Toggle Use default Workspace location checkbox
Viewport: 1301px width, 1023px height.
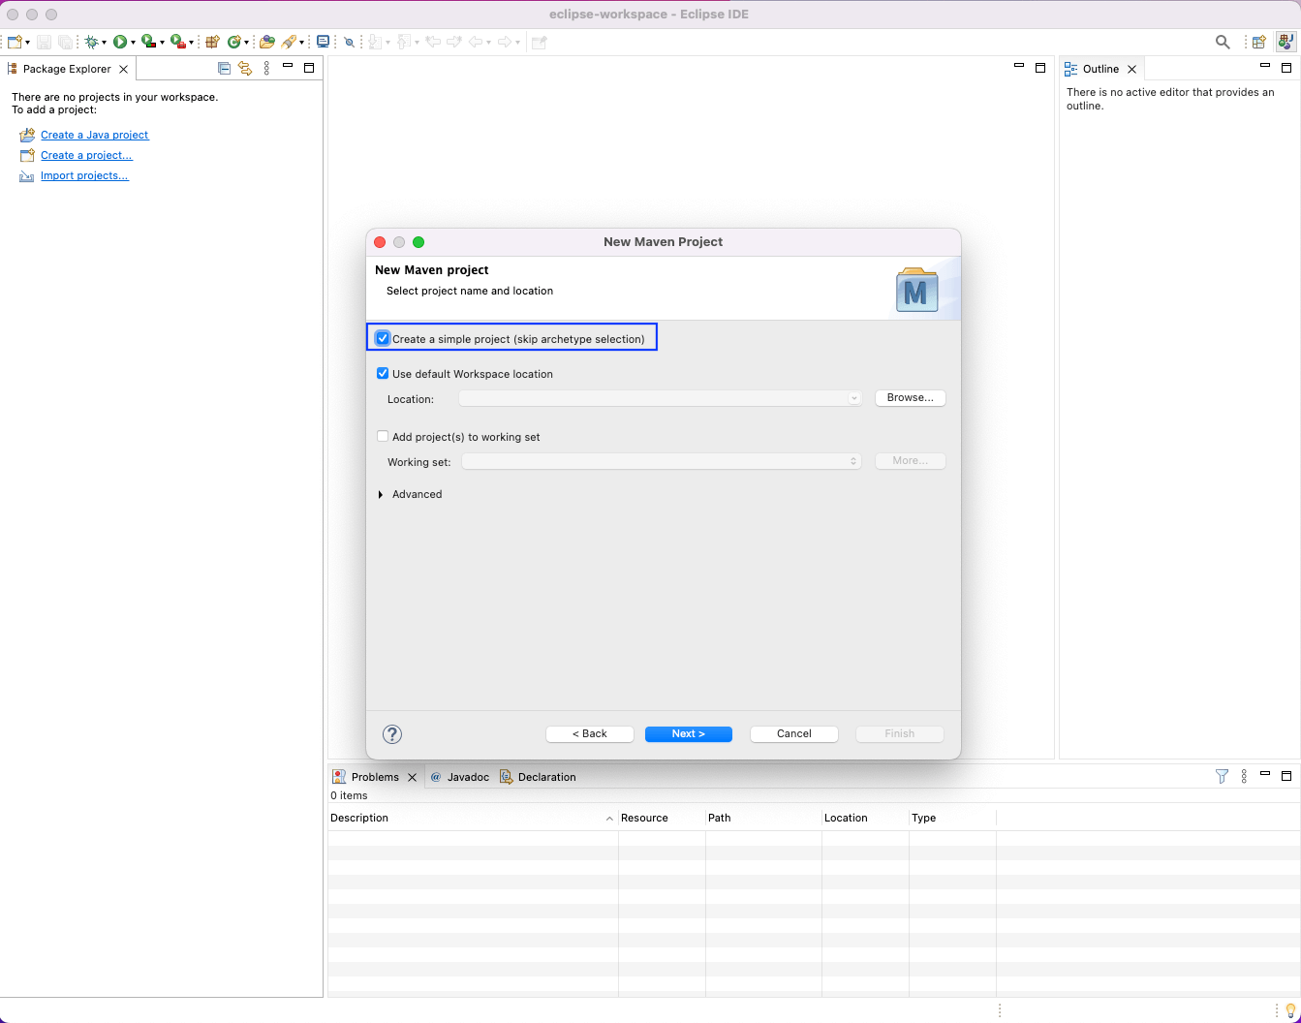[383, 374]
